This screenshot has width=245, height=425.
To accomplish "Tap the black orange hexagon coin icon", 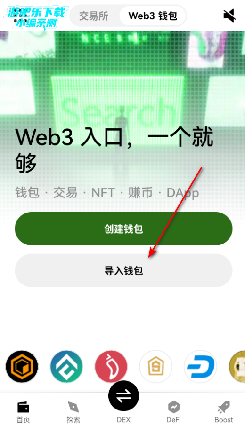I will 22,366.
